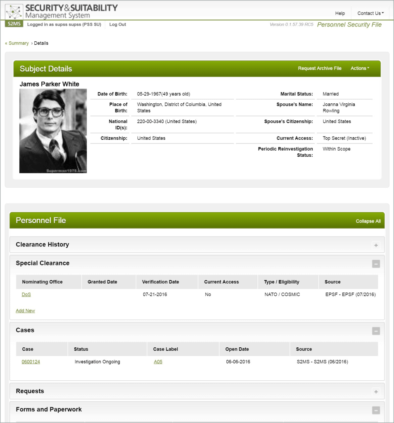Open DoS nominating office link
394x423 pixels.
tap(26, 295)
